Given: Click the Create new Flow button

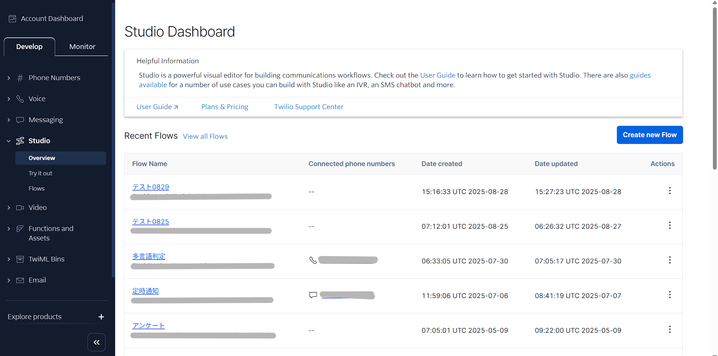Looking at the screenshot, I should (x=649, y=135).
